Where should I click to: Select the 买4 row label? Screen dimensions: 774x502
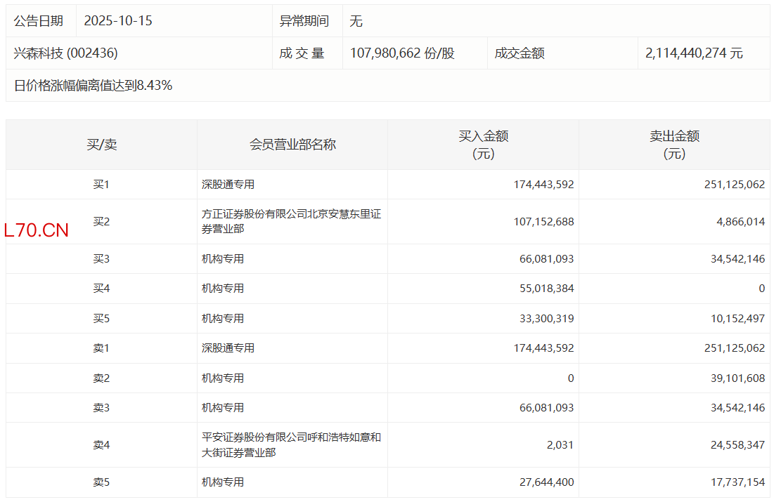pos(101,289)
